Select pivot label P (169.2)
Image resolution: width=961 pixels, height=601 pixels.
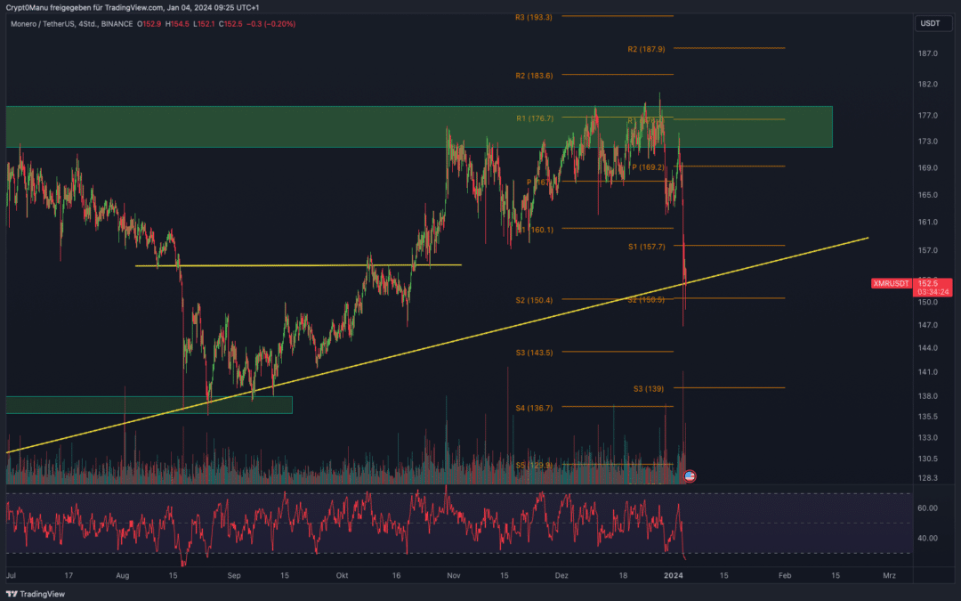pyautogui.click(x=648, y=166)
